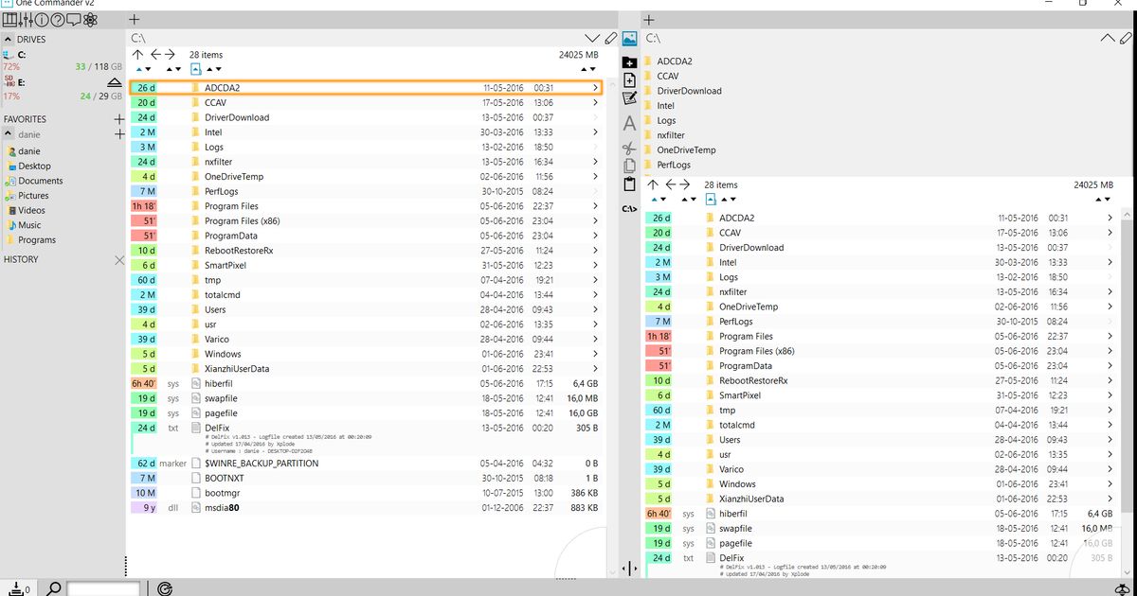Select the C: drive usage bar entry
Screen dimensions: 1137x596
point(63,61)
